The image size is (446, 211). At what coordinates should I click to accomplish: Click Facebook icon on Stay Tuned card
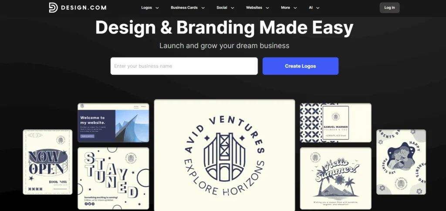(x=86, y=204)
